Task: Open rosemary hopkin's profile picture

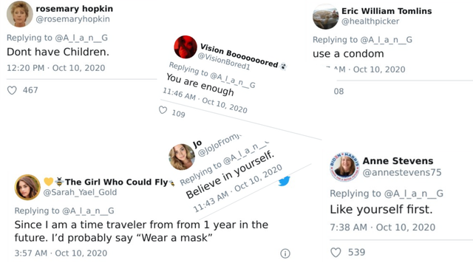Action: [20, 14]
